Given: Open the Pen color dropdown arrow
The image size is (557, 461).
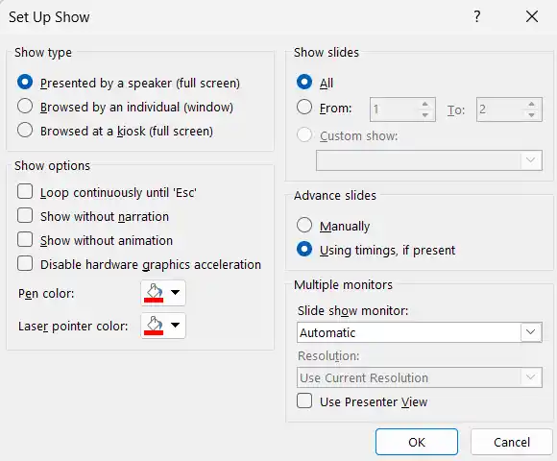Looking at the screenshot, I should click(175, 292).
